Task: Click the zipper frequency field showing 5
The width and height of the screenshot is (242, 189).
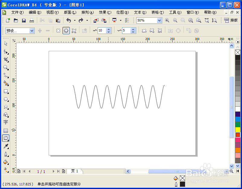Action: (126, 31)
